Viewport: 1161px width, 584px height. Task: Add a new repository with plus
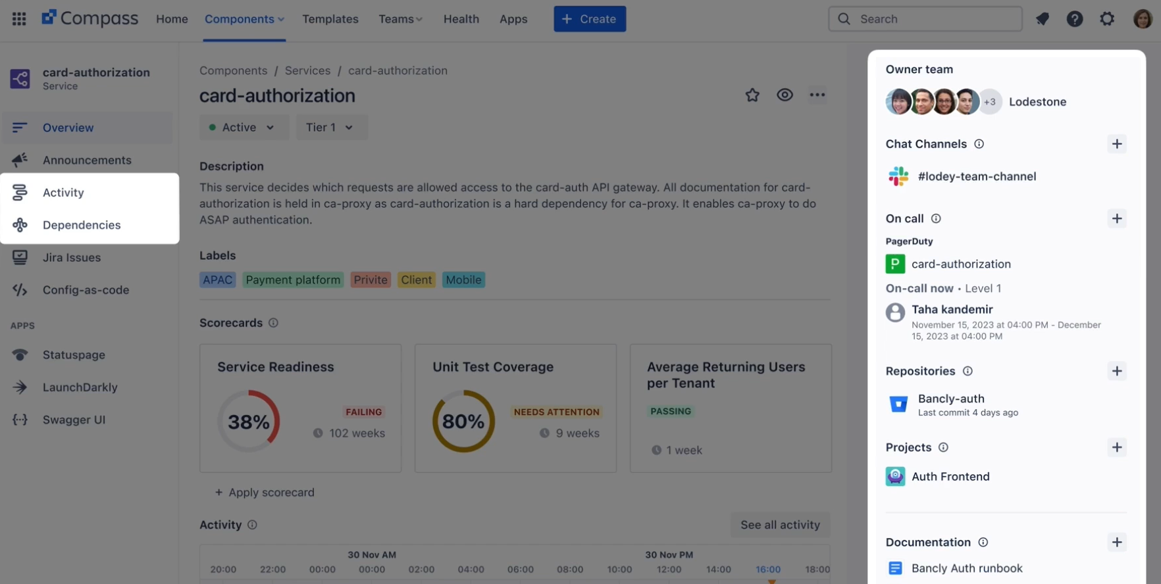1116,371
